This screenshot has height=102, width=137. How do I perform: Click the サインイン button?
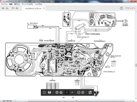pyautogui.click(x=130, y=8)
